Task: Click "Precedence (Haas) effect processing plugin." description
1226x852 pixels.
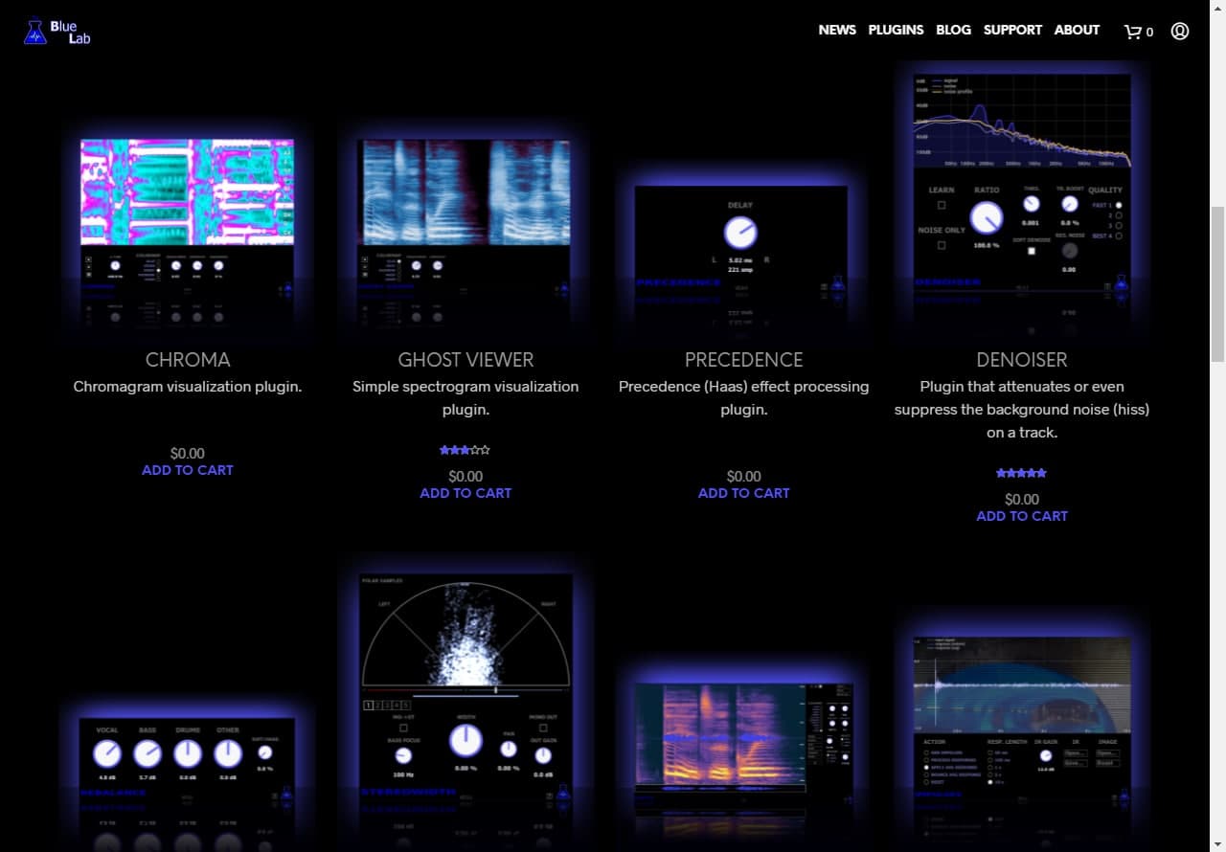Action: click(743, 398)
